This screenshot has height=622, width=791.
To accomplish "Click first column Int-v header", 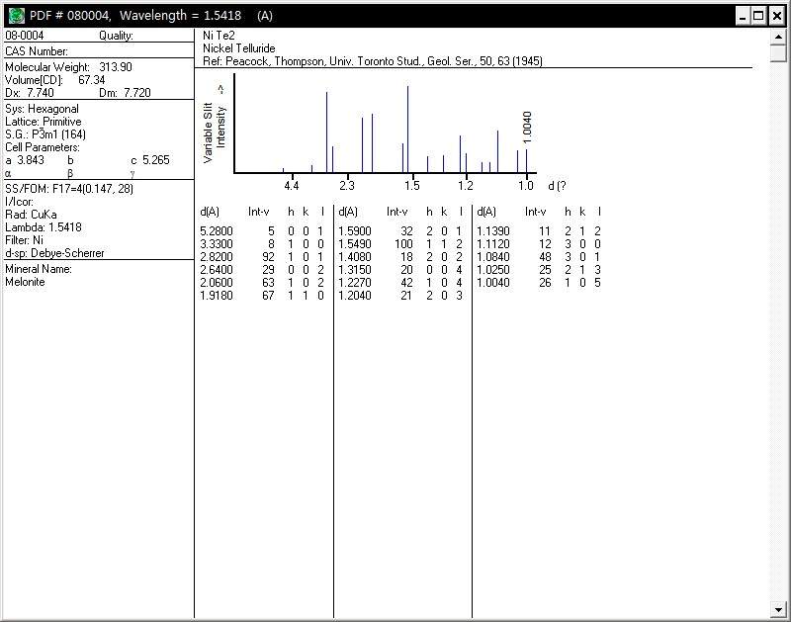I will (258, 212).
